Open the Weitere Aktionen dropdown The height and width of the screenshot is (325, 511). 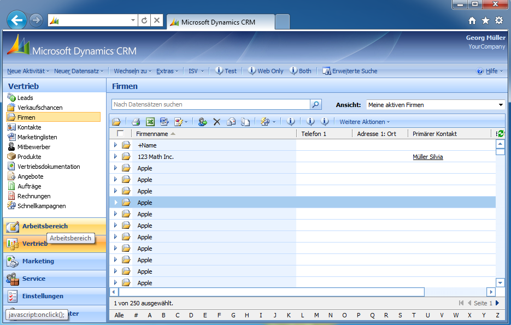tap(365, 122)
